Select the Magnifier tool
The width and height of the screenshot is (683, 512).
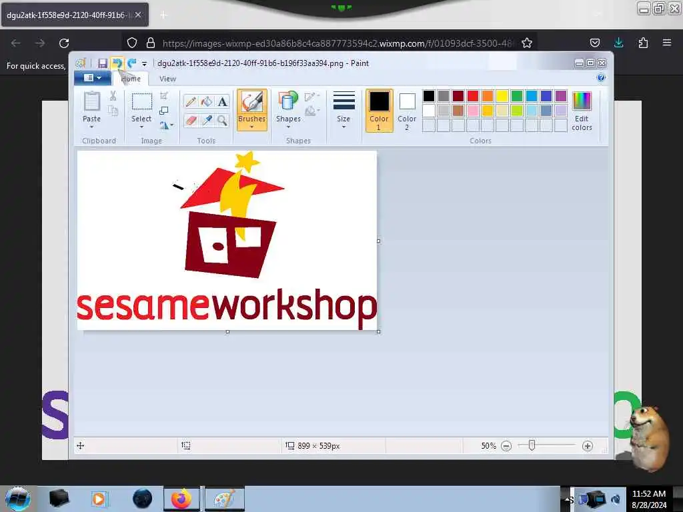(x=223, y=121)
